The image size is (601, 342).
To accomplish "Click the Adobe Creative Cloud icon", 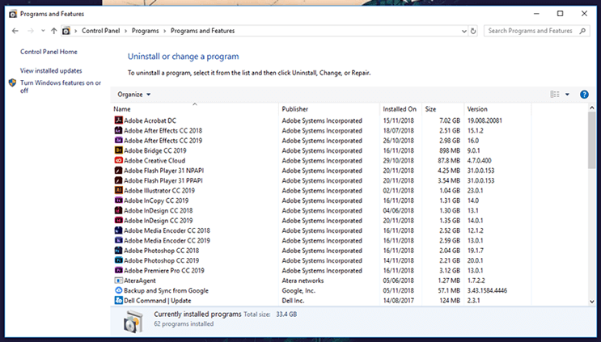I will point(118,160).
